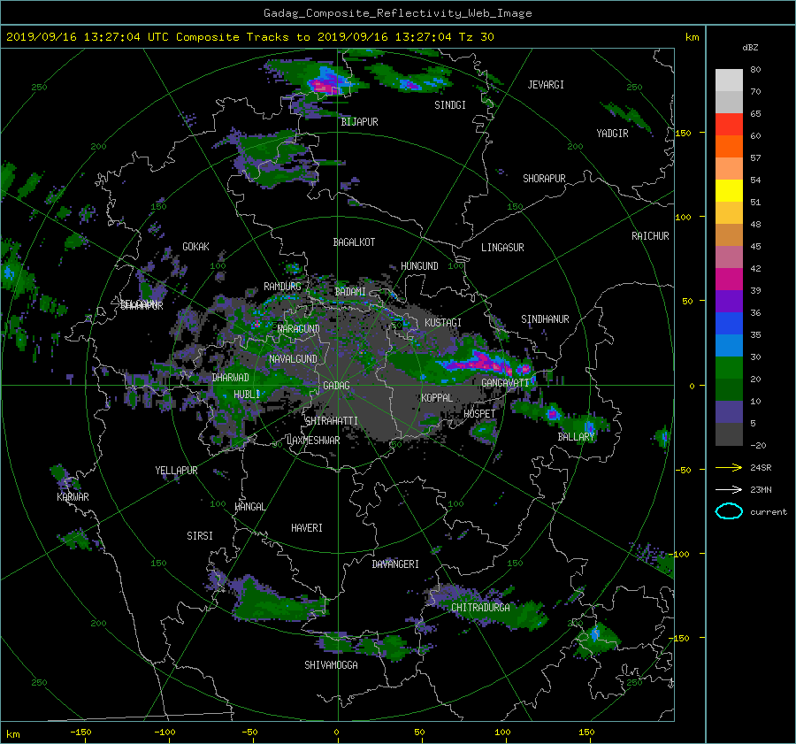The width and height of the screenshot is (796, 744).
Task: Click the SHIVAMOGGA city label
Action: click(331, 665)
